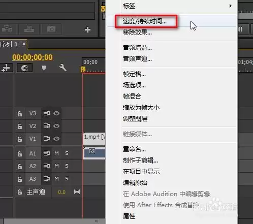The width and height of the screenshot is (253, 224).
Task: Select the A3 track target label
Action: [33, 179]
